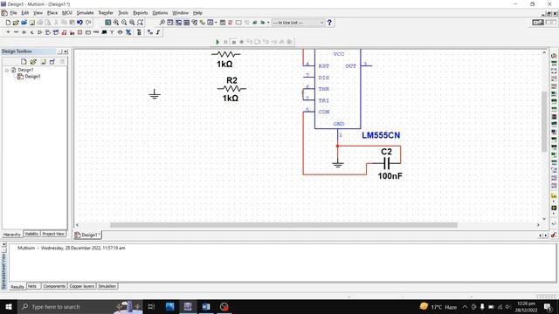Image resolution: width=559 pixels, height=314 pixels.
Task: Switch to the Components tab in the spreadsheet
Action: 54,286
